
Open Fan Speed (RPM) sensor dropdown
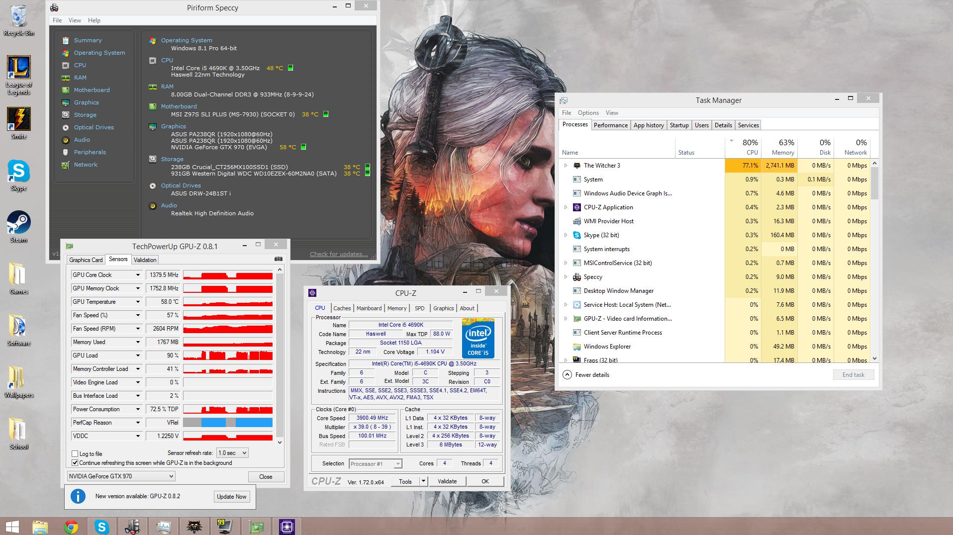pyautogui.click(x=138, y=329)
